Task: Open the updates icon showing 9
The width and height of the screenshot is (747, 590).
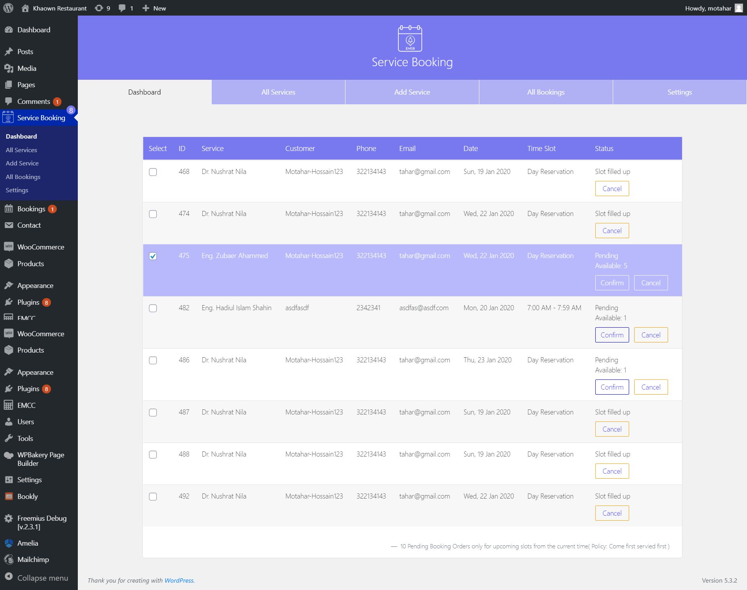Action: click(99, 8)
